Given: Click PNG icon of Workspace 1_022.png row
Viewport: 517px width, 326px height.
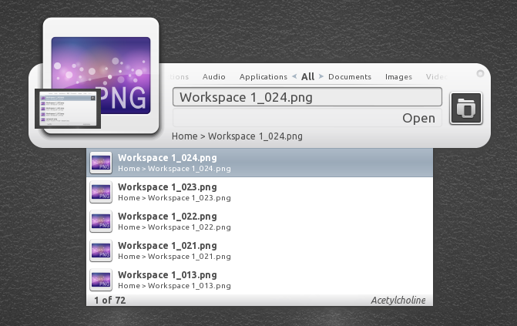Looking at the screenshot, I should tap(101, 221).
